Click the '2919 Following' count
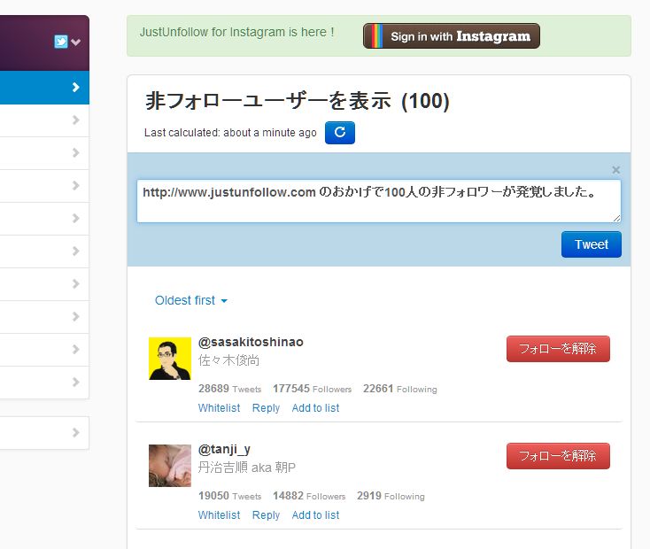650x549 pixels. pyautogui.click(x=391, y=496)
